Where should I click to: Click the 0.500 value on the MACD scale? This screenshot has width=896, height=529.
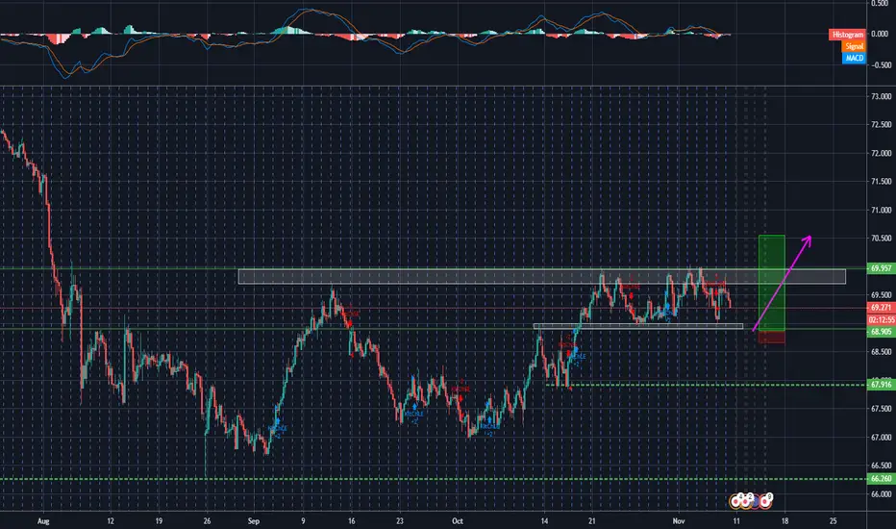(880, 4)
